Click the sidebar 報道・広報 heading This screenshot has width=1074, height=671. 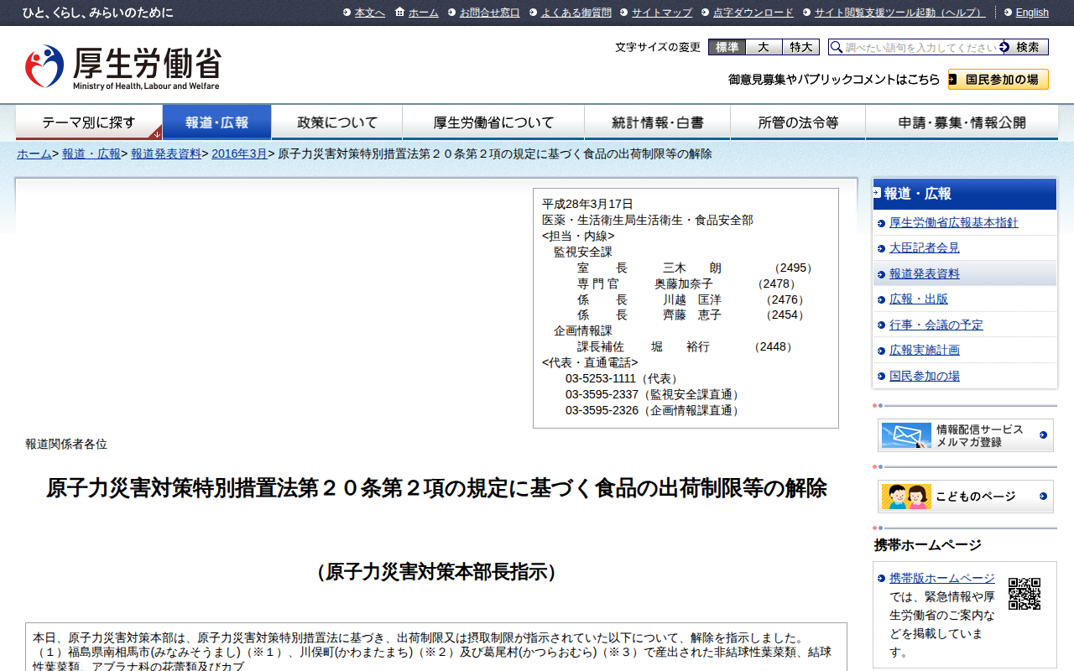(x=965, y=194)
